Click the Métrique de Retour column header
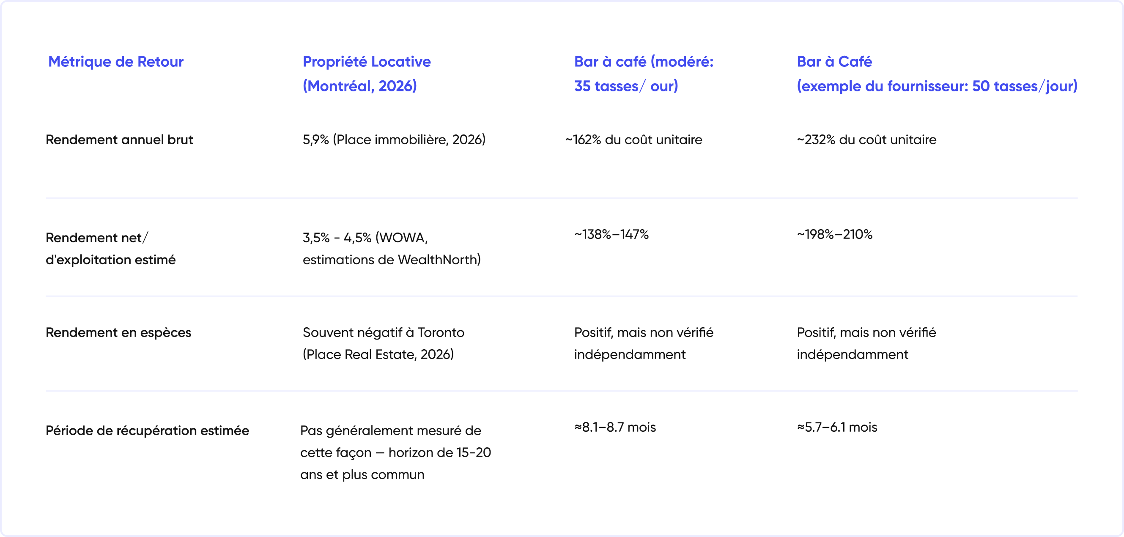The height and width of the screenshot is (537, 1124). point(115,61)
